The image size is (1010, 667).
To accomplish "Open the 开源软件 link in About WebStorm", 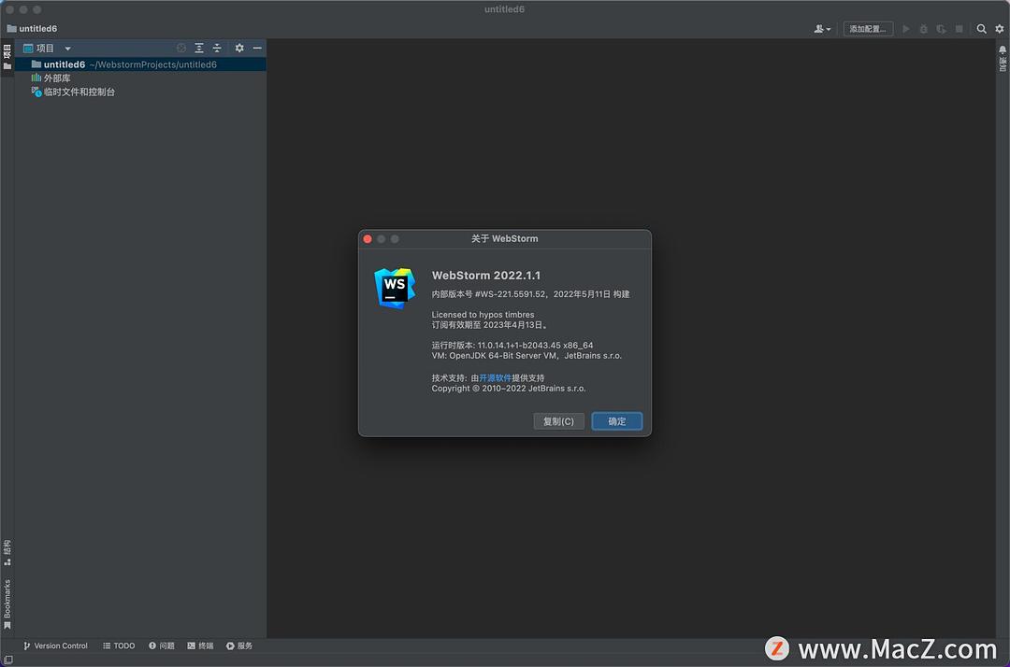I will (x=495, y=378).
